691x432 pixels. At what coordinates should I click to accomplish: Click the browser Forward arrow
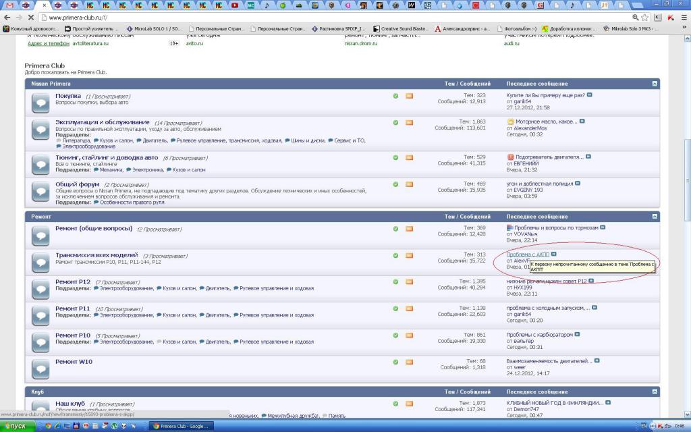click(x=19, y=18)
